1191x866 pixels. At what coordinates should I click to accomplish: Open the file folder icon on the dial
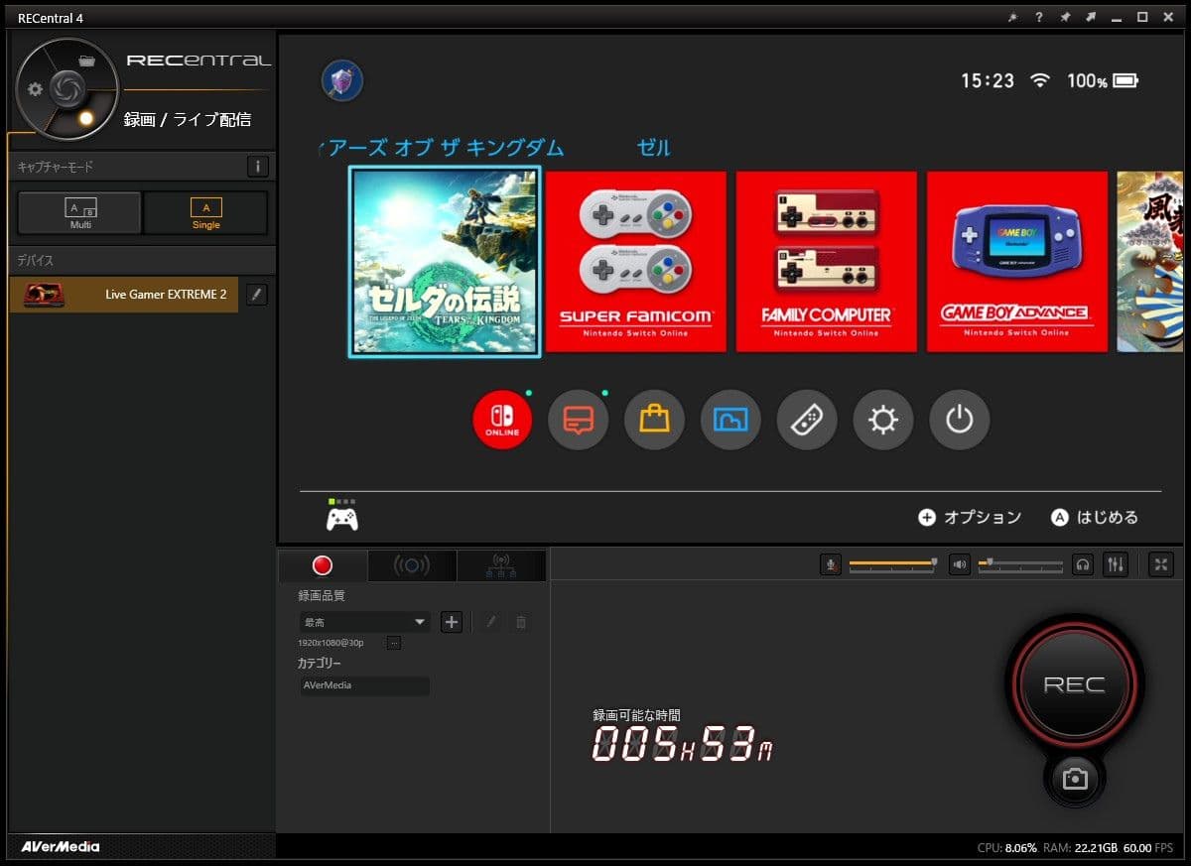[86, 60]
